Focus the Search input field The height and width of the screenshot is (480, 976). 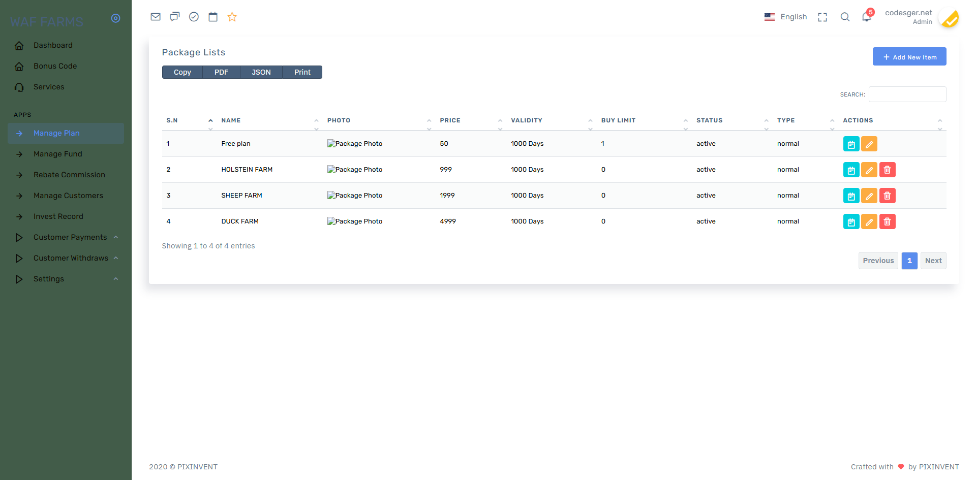pos(907,94)
